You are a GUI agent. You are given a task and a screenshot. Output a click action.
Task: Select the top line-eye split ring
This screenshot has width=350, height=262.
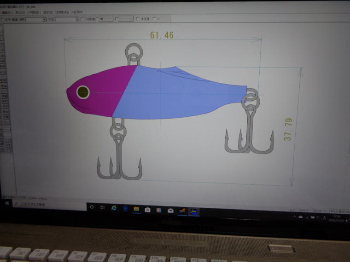tap(134, 51)
